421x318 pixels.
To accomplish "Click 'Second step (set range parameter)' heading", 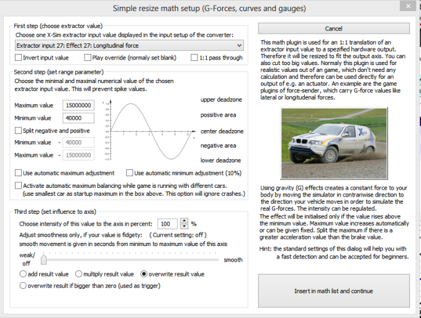I will point(58,72).
